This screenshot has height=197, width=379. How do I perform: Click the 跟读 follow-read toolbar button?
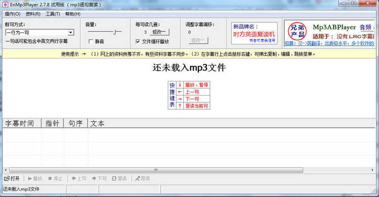click(x=143, y=179)
